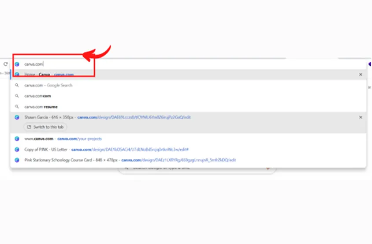
Task: Click the address bar with canva.com typed
Action: pyautogui.click(x=189, y=64)
